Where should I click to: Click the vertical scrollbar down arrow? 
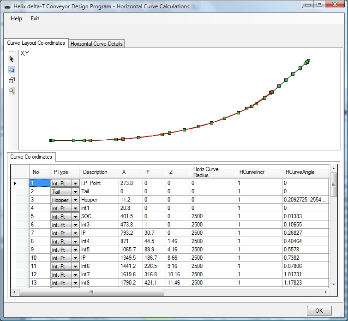(334, 285)
